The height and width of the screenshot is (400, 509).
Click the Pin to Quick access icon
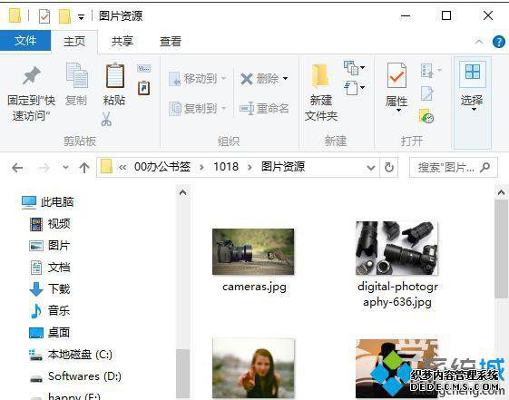coord(32,75)
